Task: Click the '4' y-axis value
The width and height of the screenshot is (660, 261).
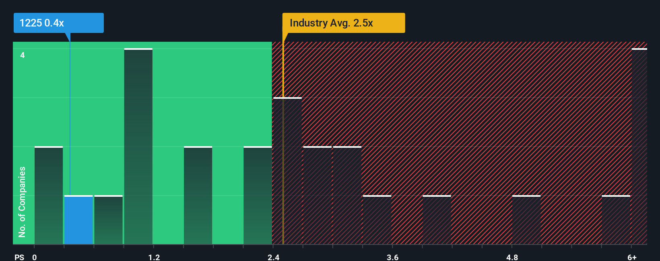Action: (23, 55)
